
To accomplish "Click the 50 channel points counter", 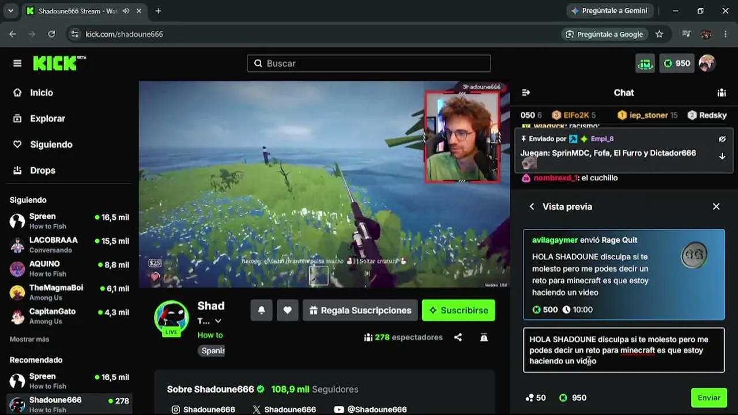I will [x=536, y=398].
